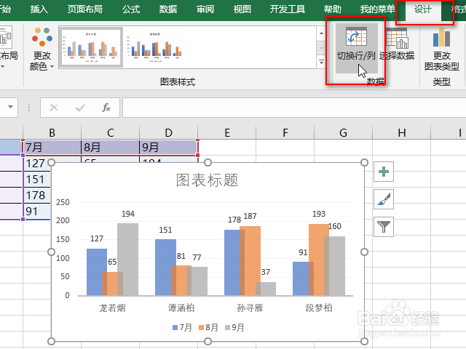Click the cell with value 151
Image resolution: width=466 pixels, height=349 pixels.
click(36, 180)
